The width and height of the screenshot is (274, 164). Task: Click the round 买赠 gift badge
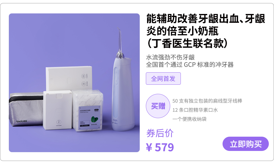[x=158, y=106]
